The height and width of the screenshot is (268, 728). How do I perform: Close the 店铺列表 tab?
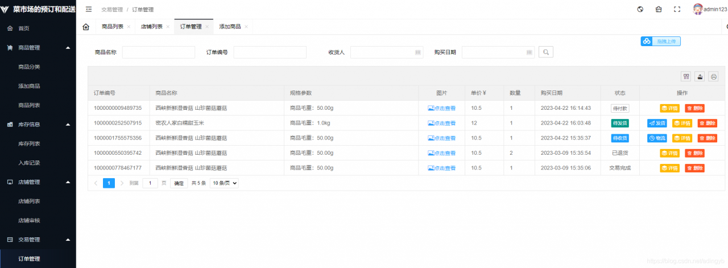(x=168, y=27)
